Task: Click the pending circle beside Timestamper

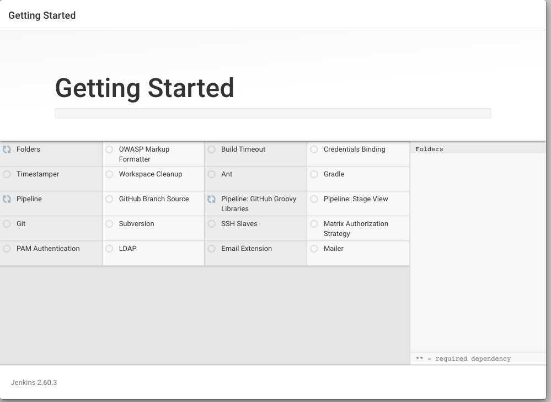Action: tap(7, 174)
